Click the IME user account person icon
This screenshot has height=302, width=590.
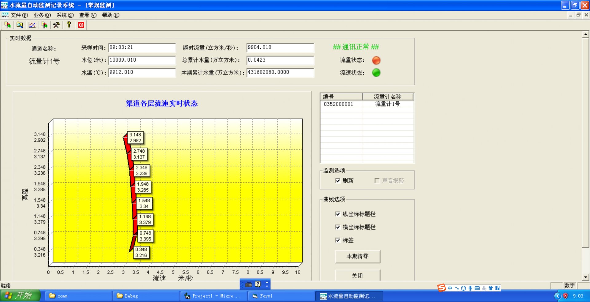(x=484, y=288)
